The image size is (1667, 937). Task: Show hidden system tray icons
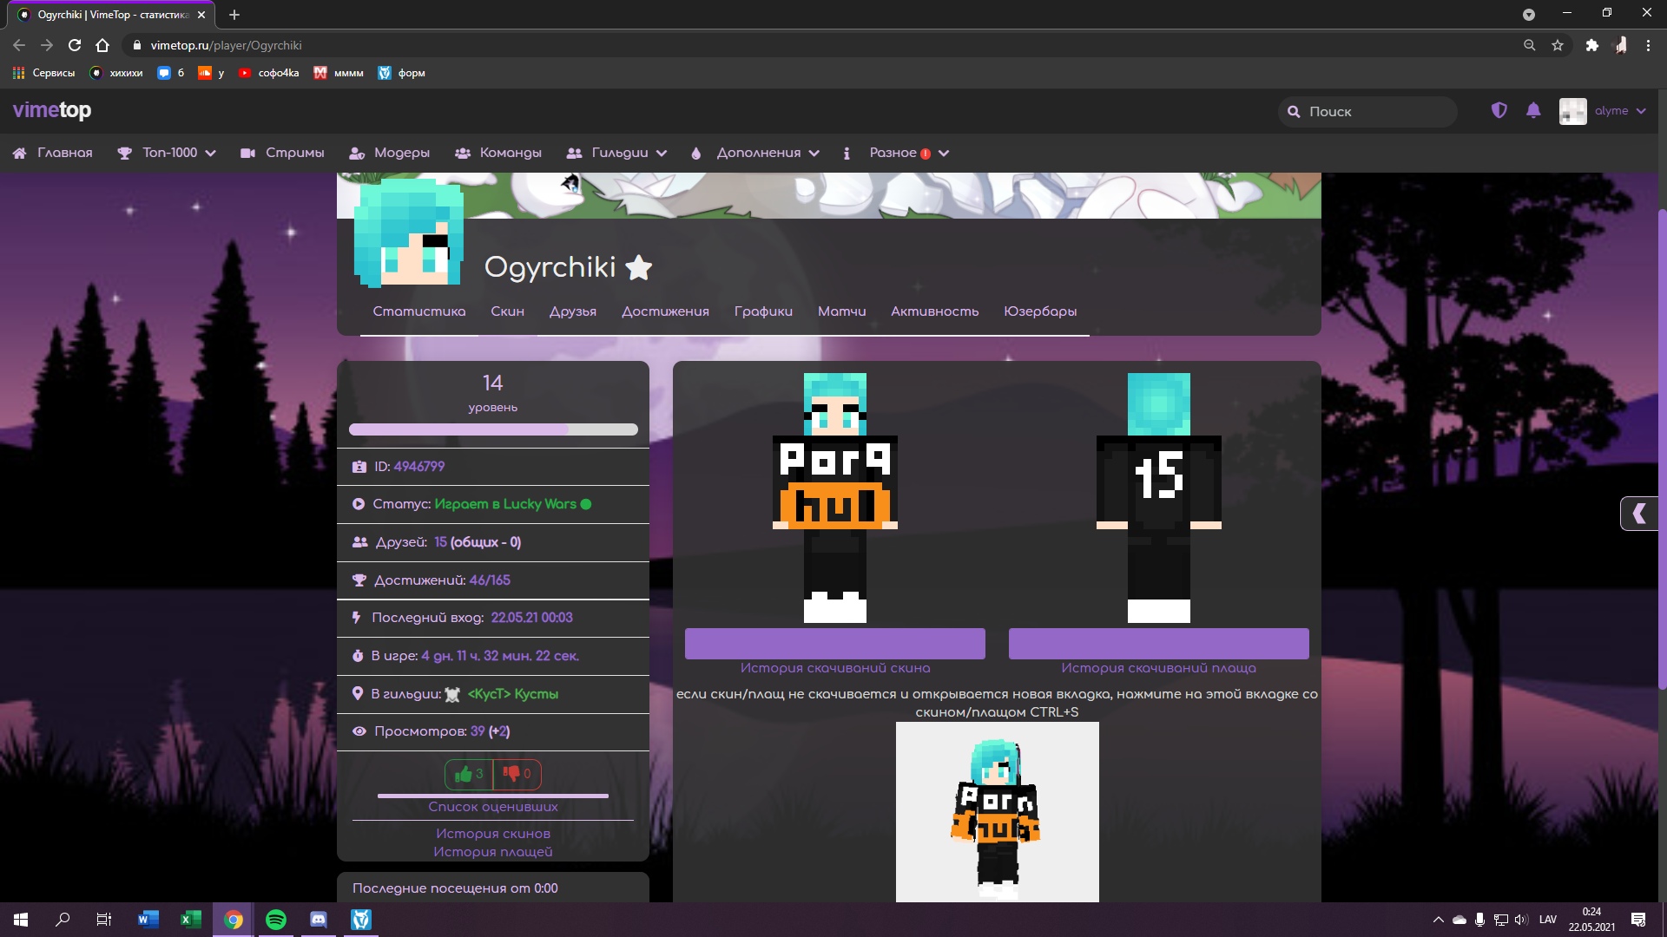click(1438, 920)
